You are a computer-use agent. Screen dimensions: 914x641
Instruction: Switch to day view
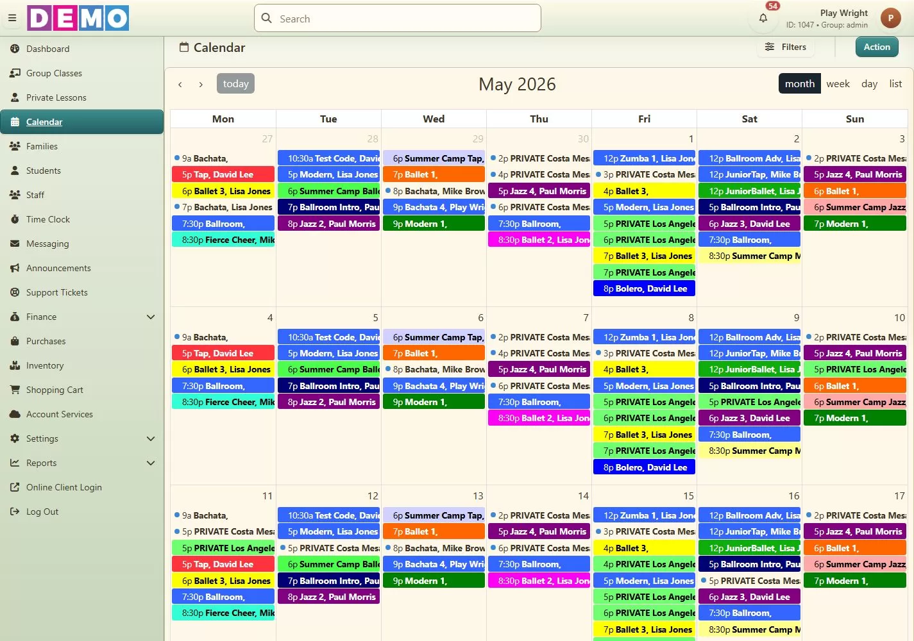(869, 83)
